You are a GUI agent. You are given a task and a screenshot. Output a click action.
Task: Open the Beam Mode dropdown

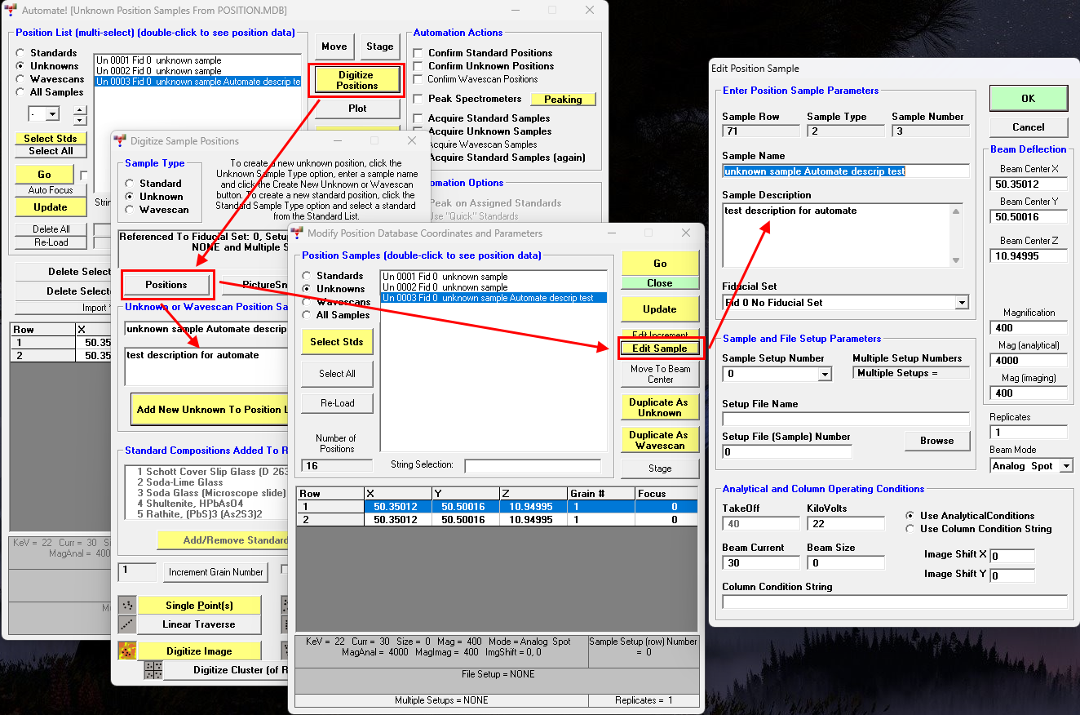pyautogui.click(x=1066, y=466)
